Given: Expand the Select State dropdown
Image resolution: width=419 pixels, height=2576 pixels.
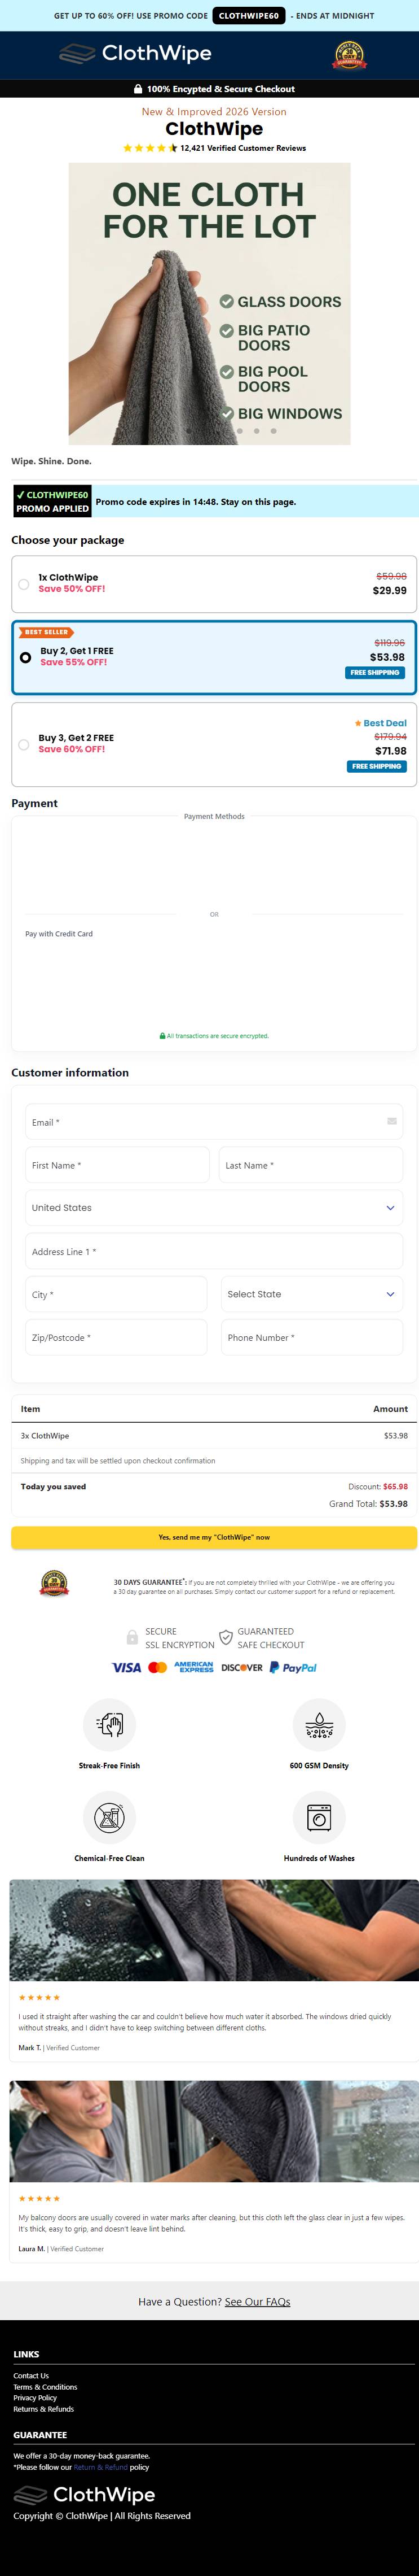Looking at the screenshot, I should (x=312, y=1294).
